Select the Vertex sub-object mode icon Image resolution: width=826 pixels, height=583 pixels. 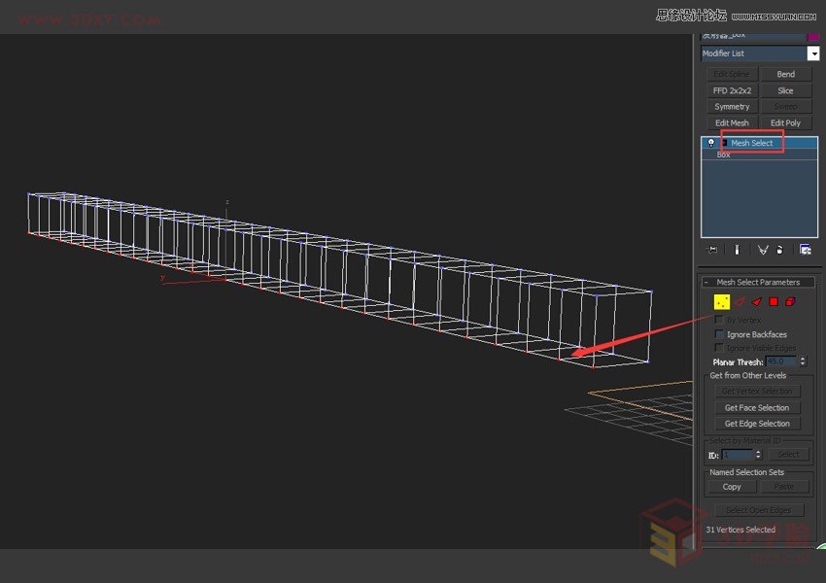click(721, 302)
